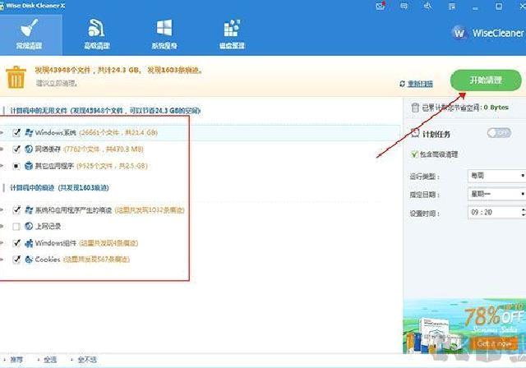The height and width of the screenshot is (368, 526).
Task: Click the Get it now button in ad
Action: pyautogui.click(x=494, y=344)
